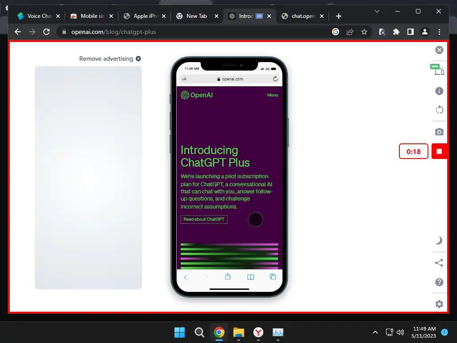Screen dimensions: 457x343
Task: Open the Chrome three-dot menu
Action: tap(439, 32)
